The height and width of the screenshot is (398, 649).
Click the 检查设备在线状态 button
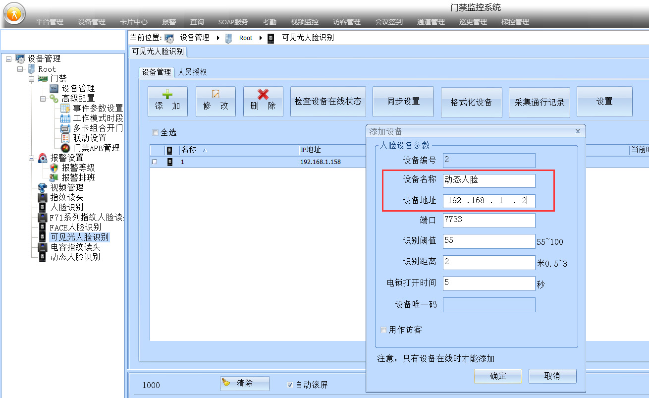[328, 102]
